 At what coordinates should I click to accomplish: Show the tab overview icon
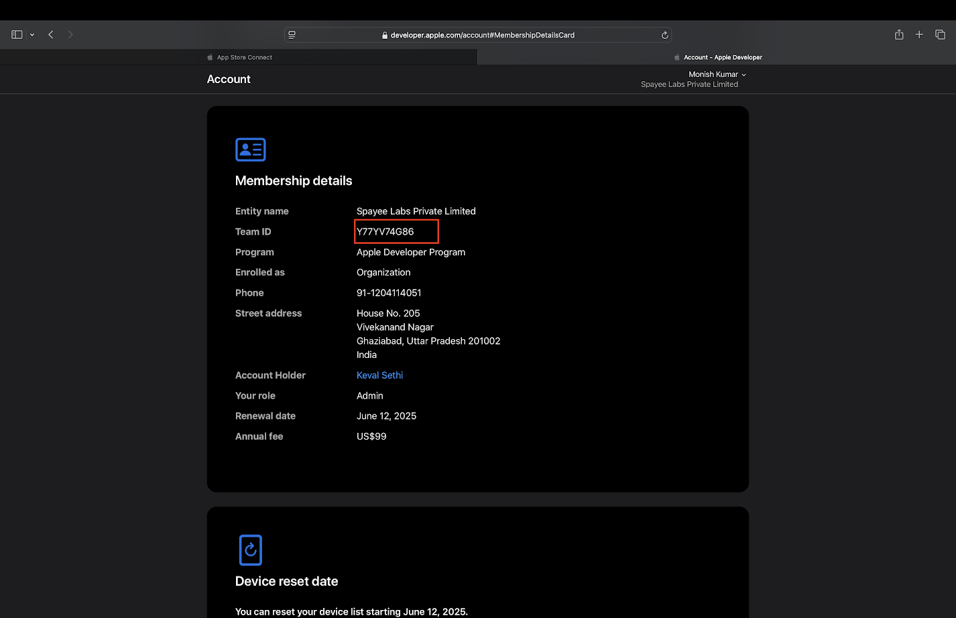point(940,35)
